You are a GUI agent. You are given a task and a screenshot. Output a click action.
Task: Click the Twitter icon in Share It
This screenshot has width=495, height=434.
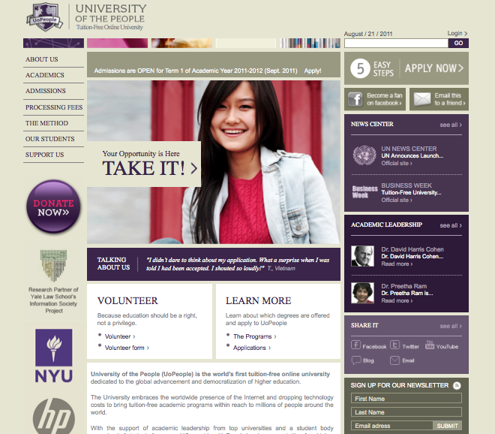click(x=395, y=346)
